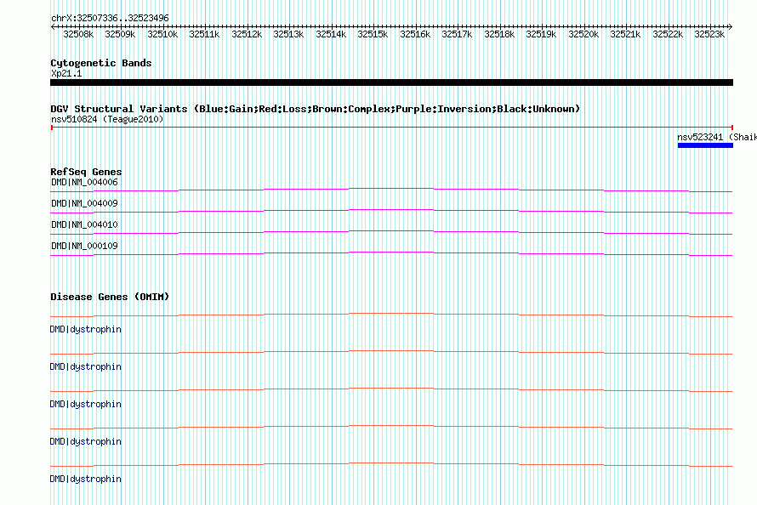
Task: Click the 32520k ruler tick label
Action: 583,35
